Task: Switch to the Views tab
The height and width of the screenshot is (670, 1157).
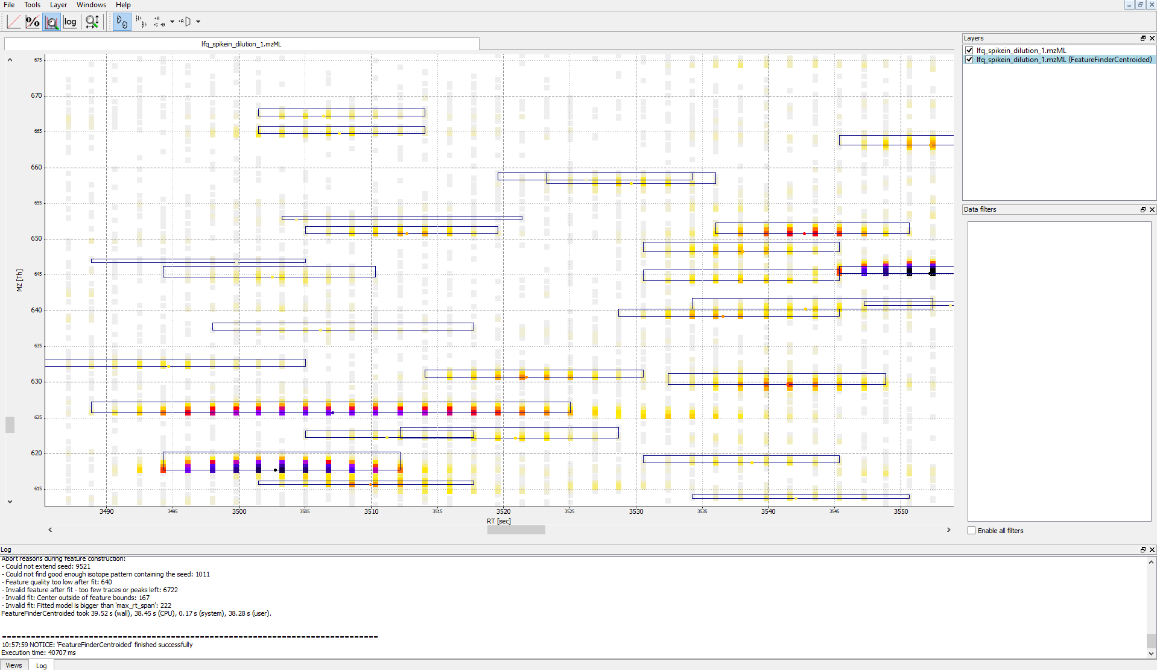Action: 14,665
